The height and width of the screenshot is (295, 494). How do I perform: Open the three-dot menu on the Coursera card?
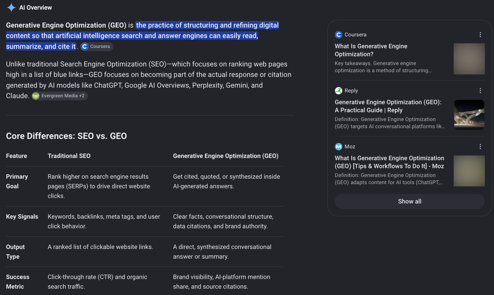click(480, 35)
